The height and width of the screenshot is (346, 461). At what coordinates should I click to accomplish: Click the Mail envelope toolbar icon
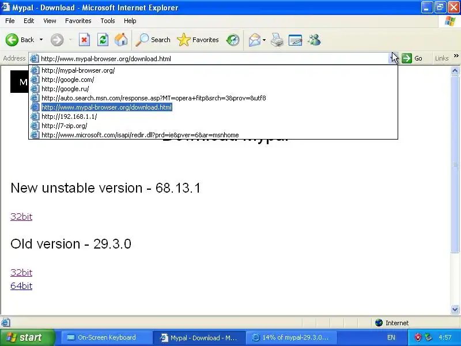pos(254,40)
